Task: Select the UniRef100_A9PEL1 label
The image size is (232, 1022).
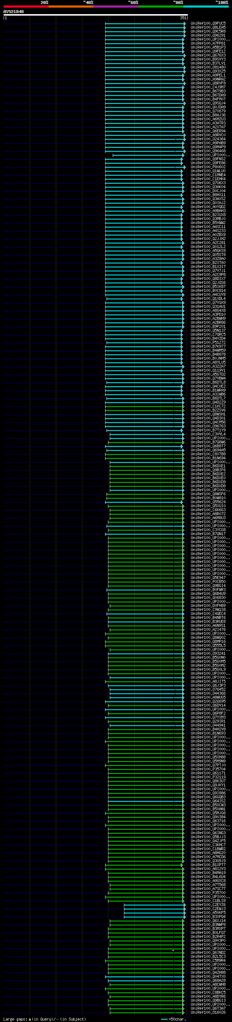Action: coord(208,75)
